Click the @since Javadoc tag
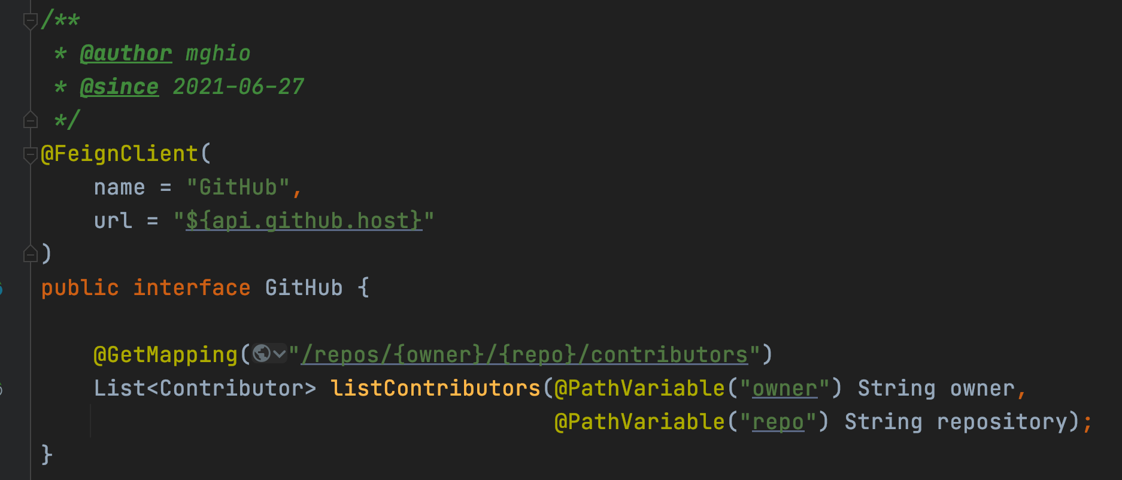Viewport: 1122px width, 480px height. pyautogui.click(x=120, y=87)
